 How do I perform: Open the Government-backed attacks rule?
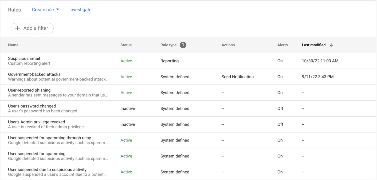pyautogui.click(x=34, y=74)
